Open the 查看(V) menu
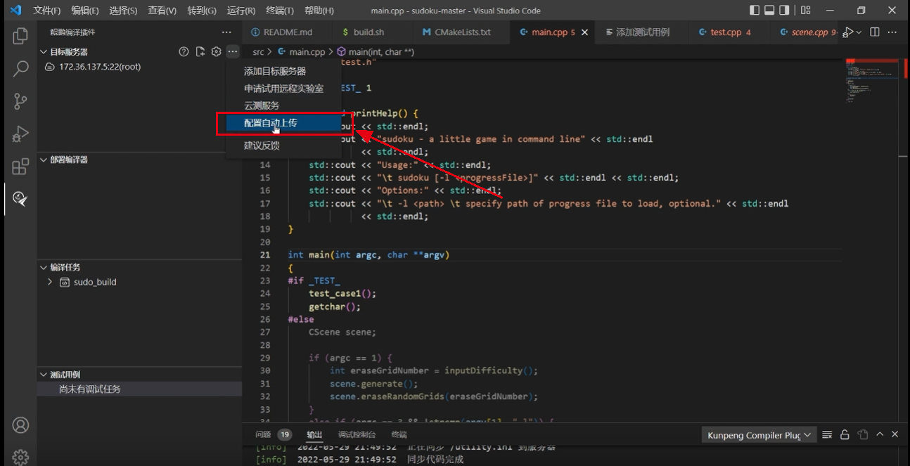Viewport: 910px width, 466px height. pyautogui.click(x=162, y=11)
